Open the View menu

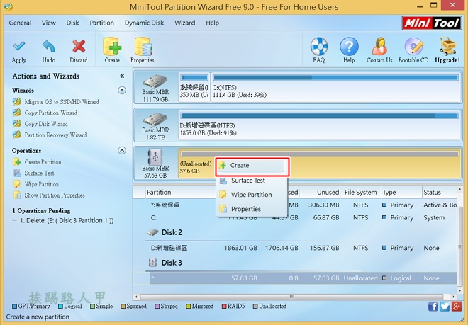(x=49, y=23)
